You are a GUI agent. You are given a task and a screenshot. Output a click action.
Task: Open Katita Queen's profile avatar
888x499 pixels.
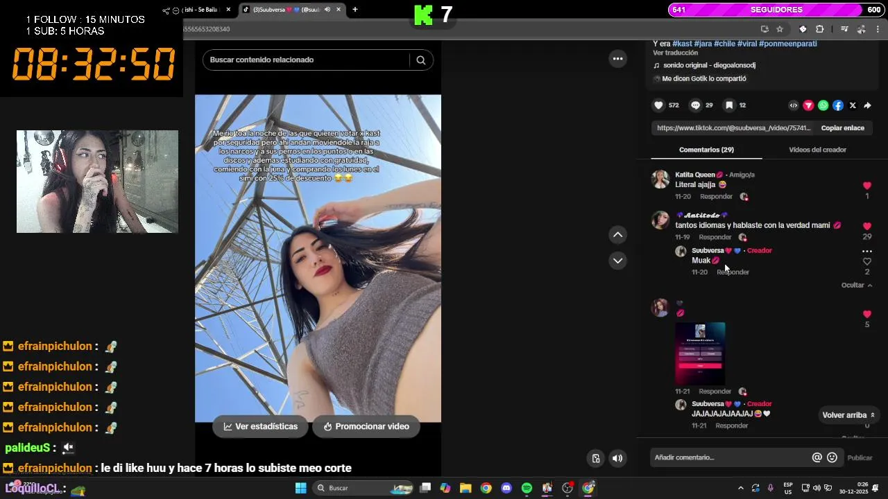(x=660, y=179)
